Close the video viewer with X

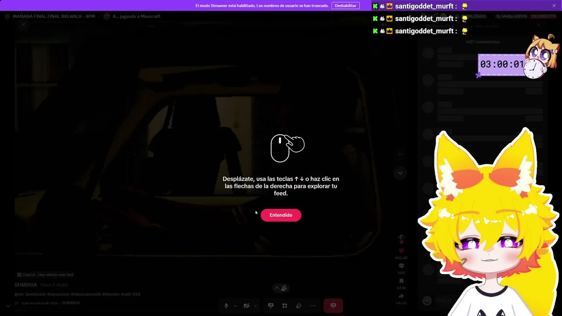tap(23, 25)
